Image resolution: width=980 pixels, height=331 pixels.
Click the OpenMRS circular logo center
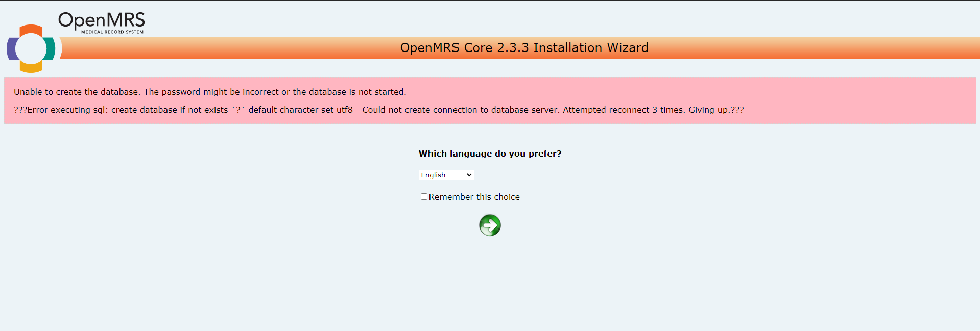(x=31, y=48)
